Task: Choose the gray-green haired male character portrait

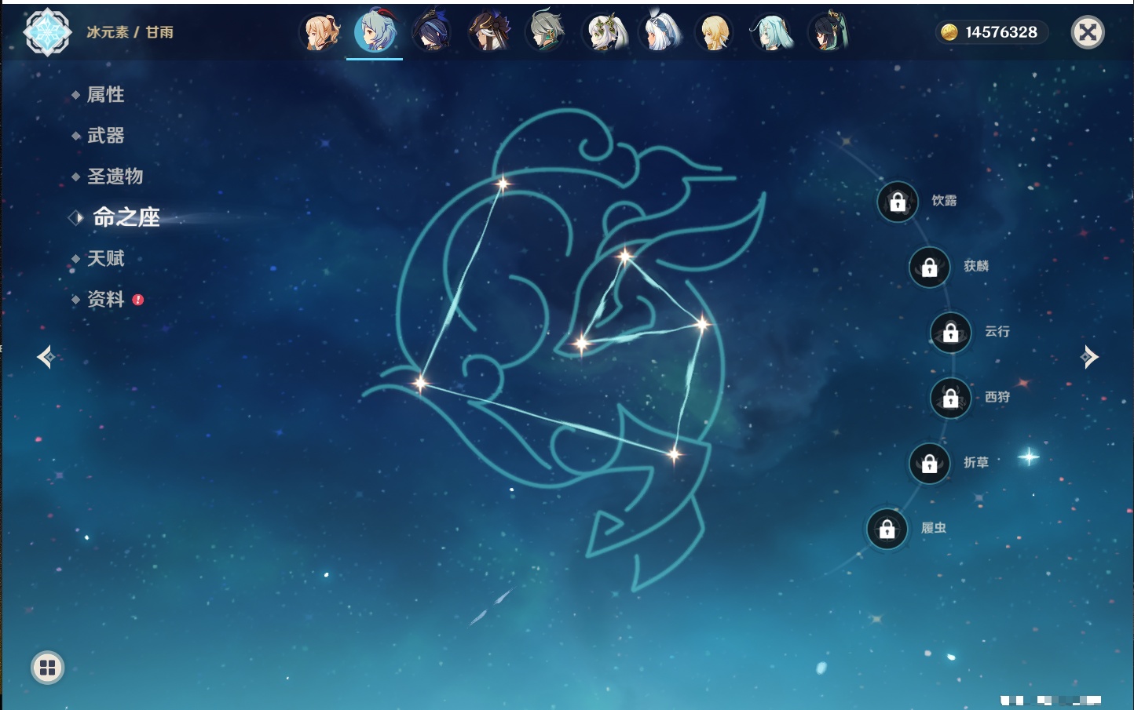Action: [546, 32]
